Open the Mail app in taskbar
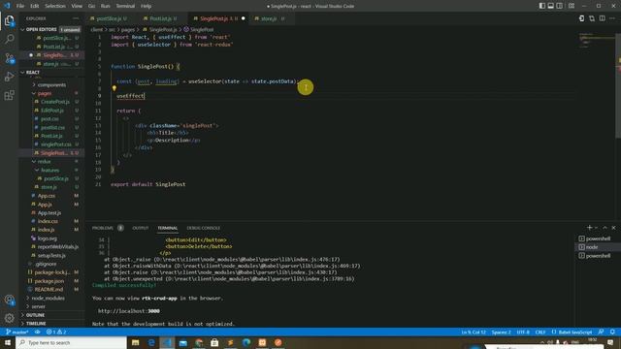This screenshot has height=349, width=621. pos(183,342)
